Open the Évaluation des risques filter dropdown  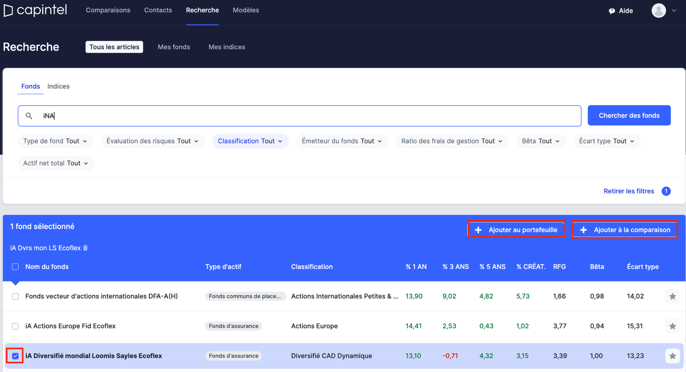(153, 141)
